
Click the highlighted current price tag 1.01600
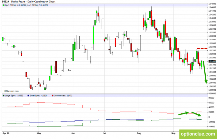pyautogui.click(x=212, y=61)
